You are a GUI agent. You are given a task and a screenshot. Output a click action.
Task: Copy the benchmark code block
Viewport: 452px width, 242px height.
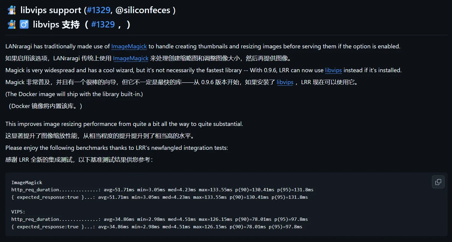click(438, 182)
